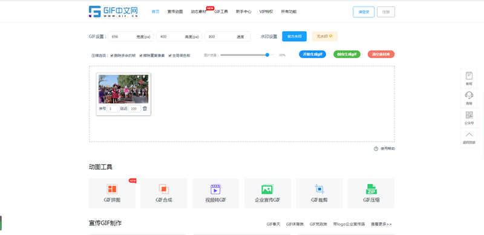
Task: Go to the 首页 nav item
Action: click(x=155, y=12)
